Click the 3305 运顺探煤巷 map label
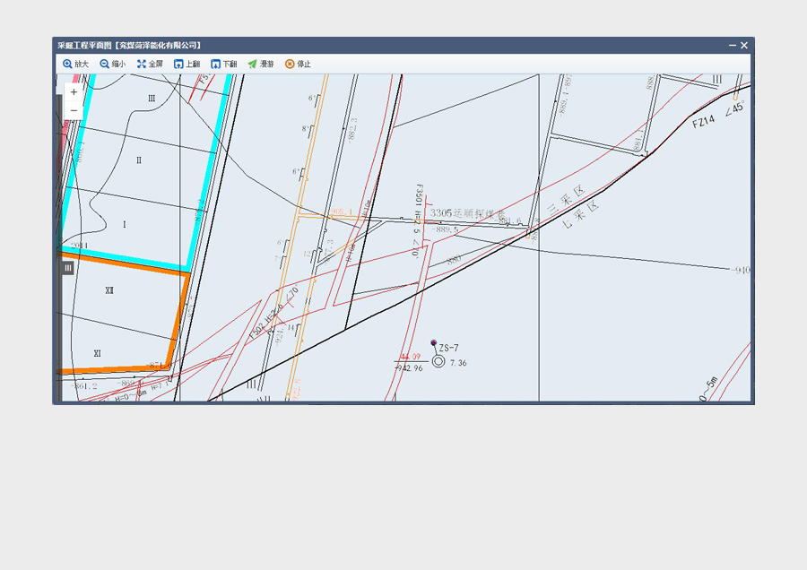The height and width of the screenshot is (570, 807). pyautogui.click(x=464, y=213)
